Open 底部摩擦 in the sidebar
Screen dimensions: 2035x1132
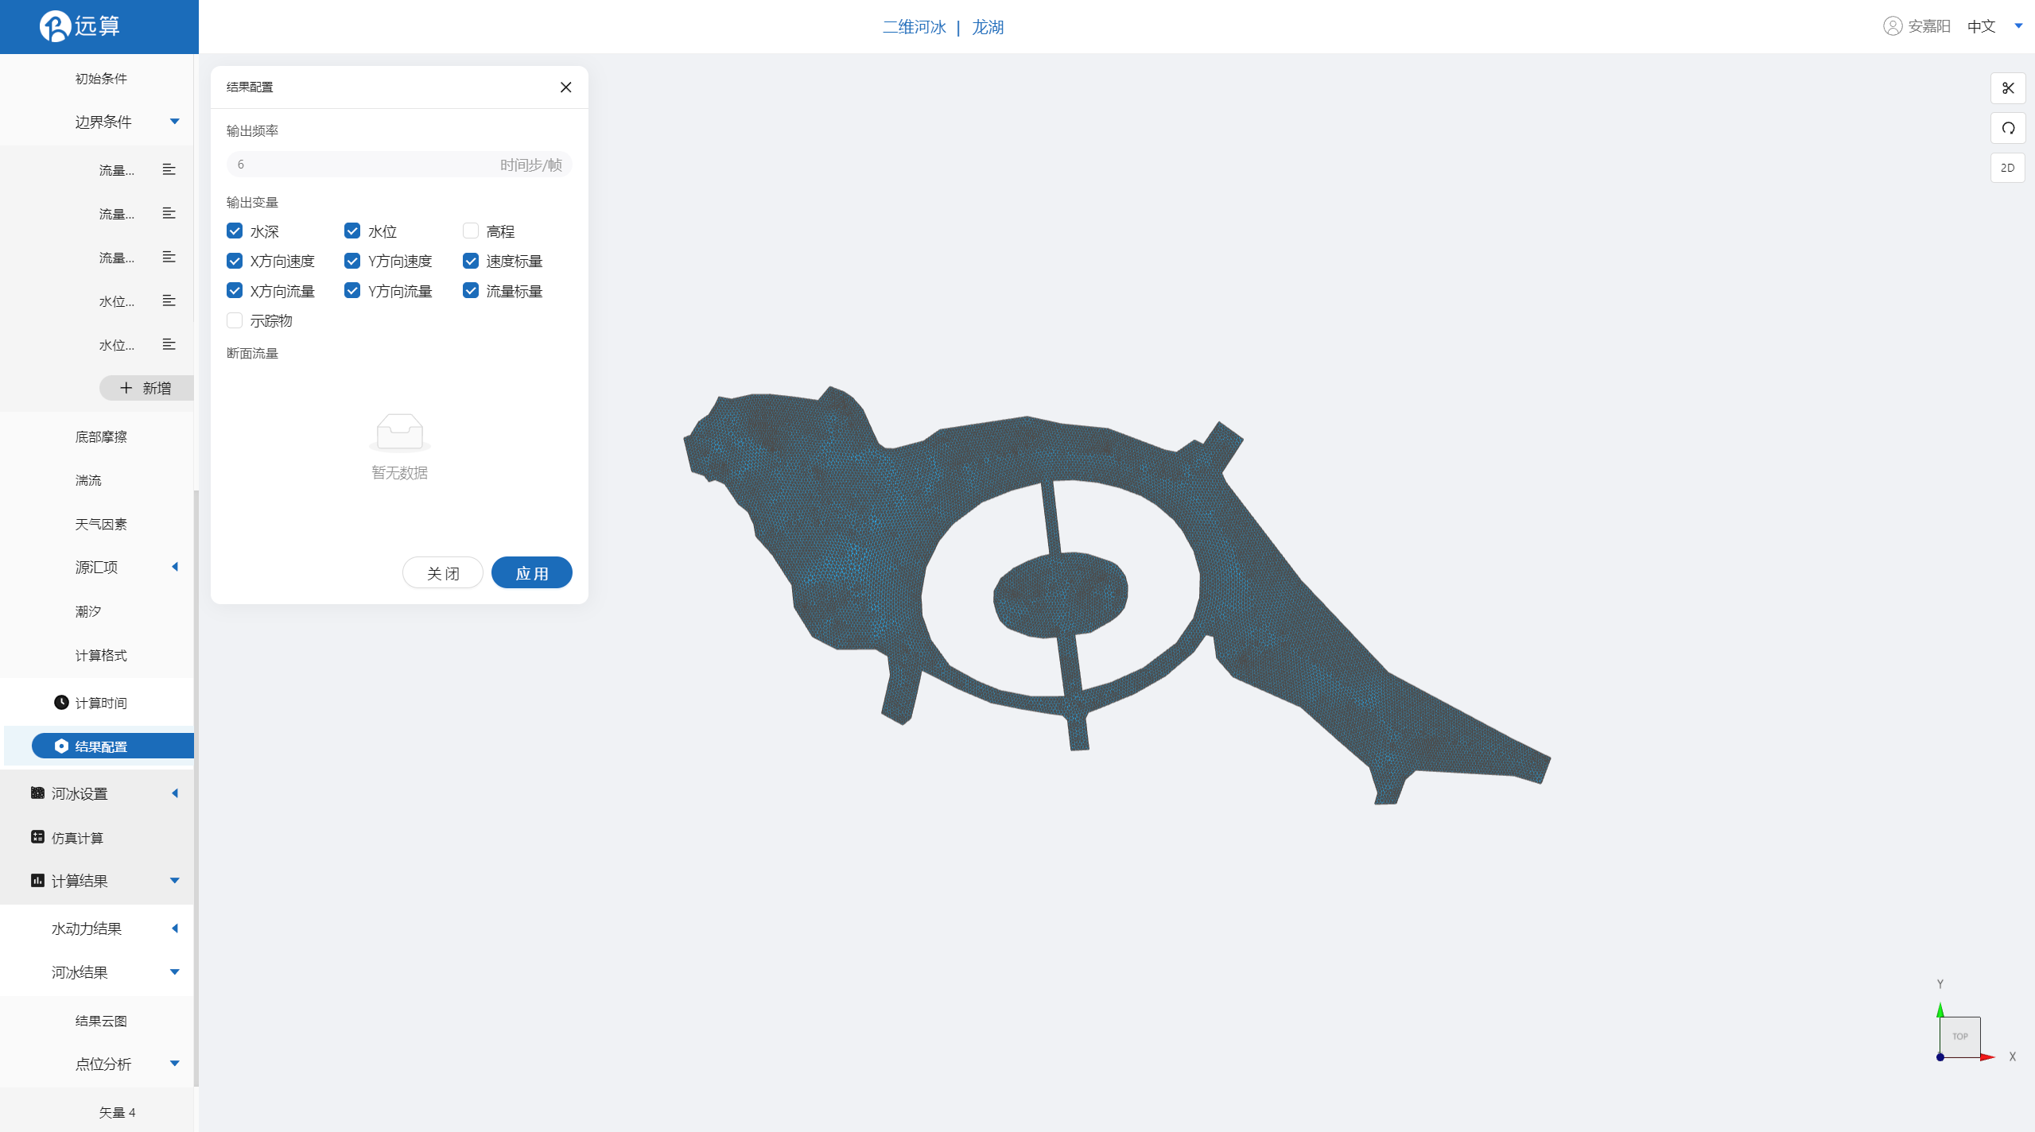[x=101, y=436]
